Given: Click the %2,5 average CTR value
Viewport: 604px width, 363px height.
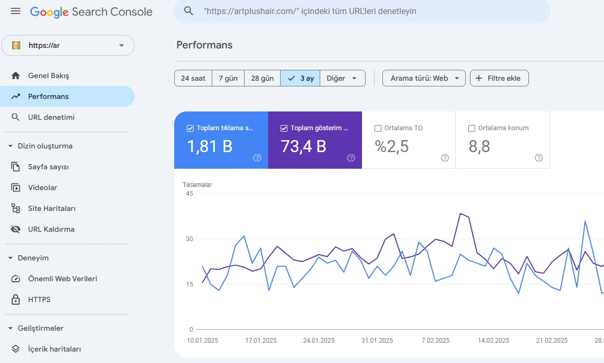Looking at the screenshot, I should click(392, 146).
